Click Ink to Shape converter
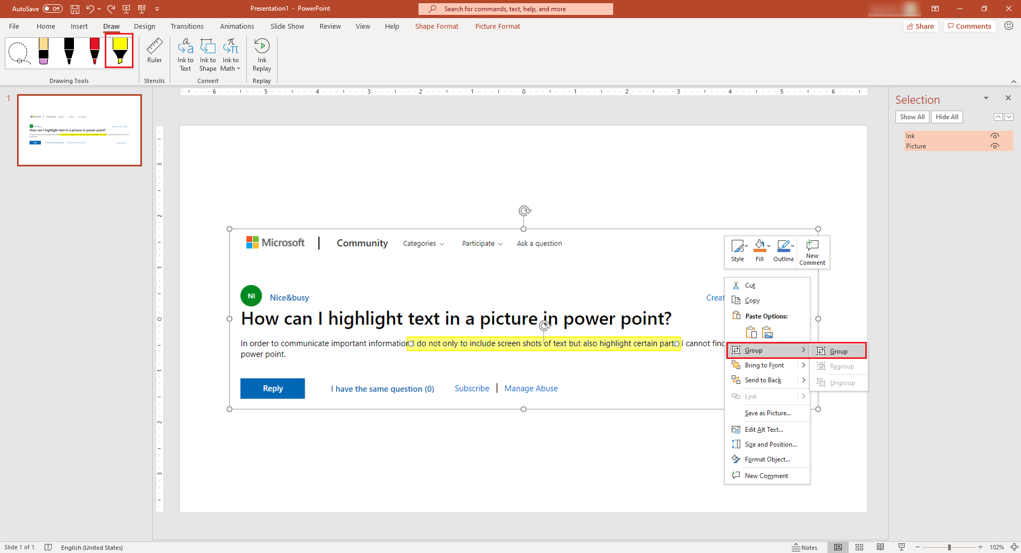The width and height of the screenshot is (1021, 553). 207,54
